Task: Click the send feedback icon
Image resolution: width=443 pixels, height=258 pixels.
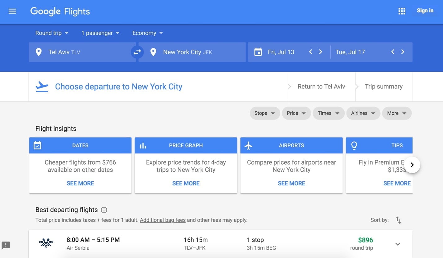Action: tap(6, 245)
